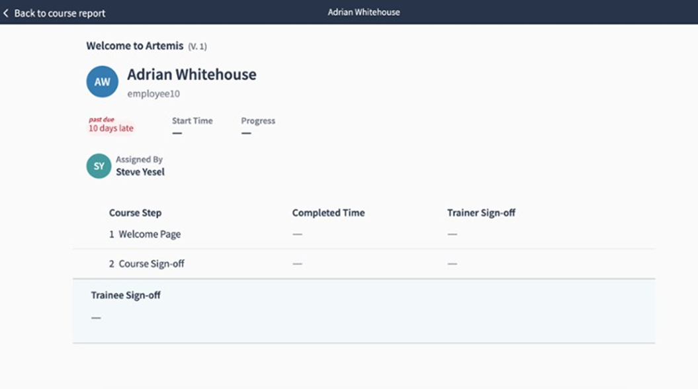Click the employee10 username text
698x389 pixels.
pos(153,94)
